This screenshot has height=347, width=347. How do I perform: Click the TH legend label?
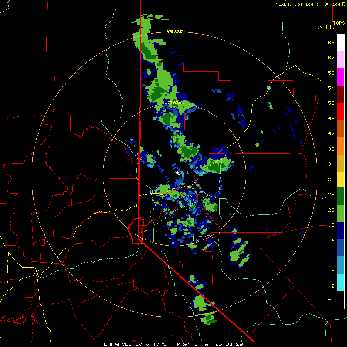pyautogui.click(x=331, y=301)
